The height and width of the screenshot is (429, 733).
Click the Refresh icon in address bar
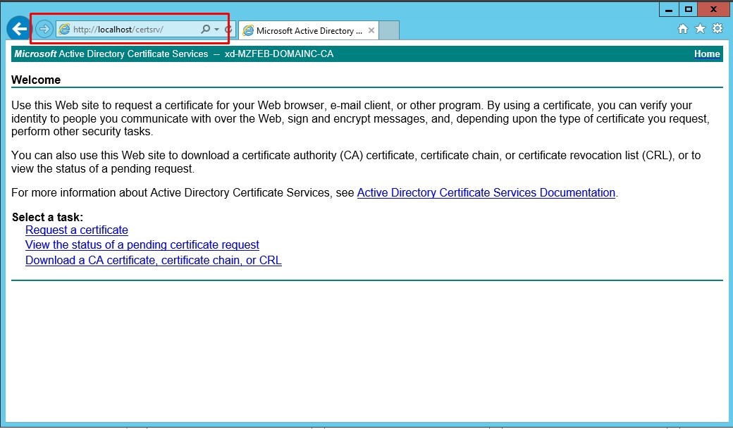click(228, 30)
